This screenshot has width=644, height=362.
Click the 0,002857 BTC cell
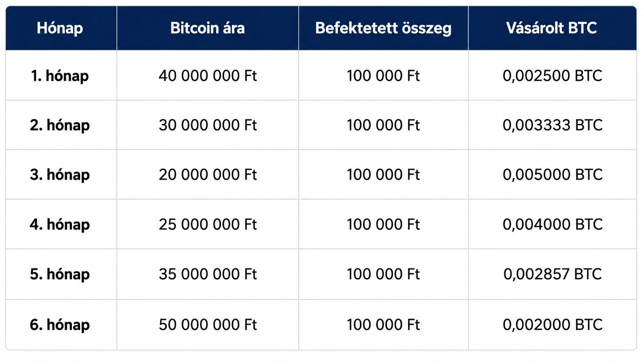point(552,274)
